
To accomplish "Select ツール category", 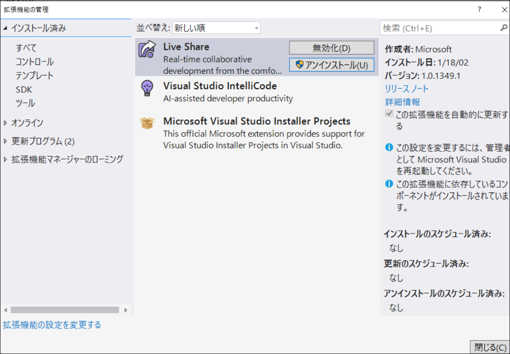I will pyautogui.click(x=25, y=103).
